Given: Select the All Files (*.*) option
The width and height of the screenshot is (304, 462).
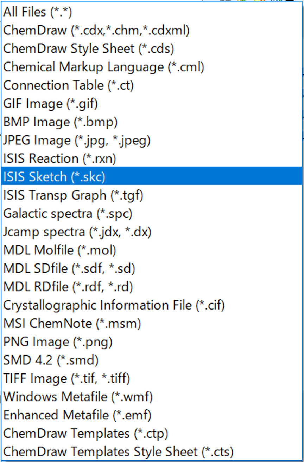Looking at the screenshot, I should 38,12.
